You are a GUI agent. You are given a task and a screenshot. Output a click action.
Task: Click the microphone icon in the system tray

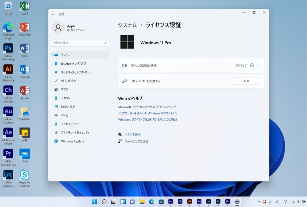[x=270, y=202]
